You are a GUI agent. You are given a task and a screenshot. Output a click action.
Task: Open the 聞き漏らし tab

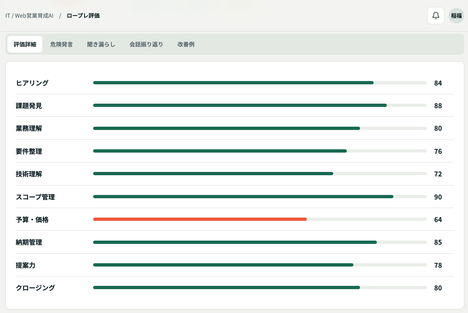point(101,44)
